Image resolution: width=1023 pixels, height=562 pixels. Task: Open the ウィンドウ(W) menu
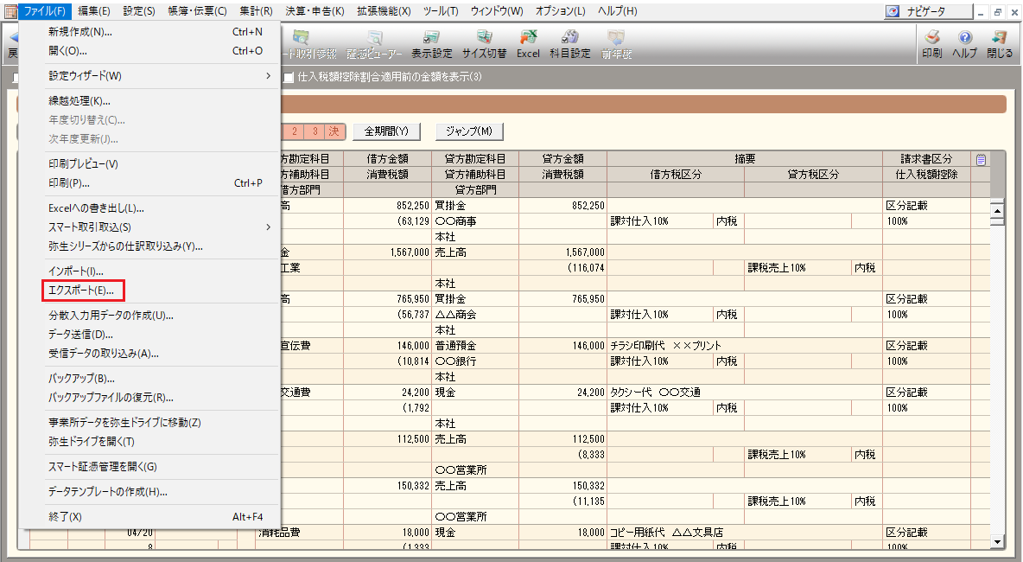tap(497, 11)
